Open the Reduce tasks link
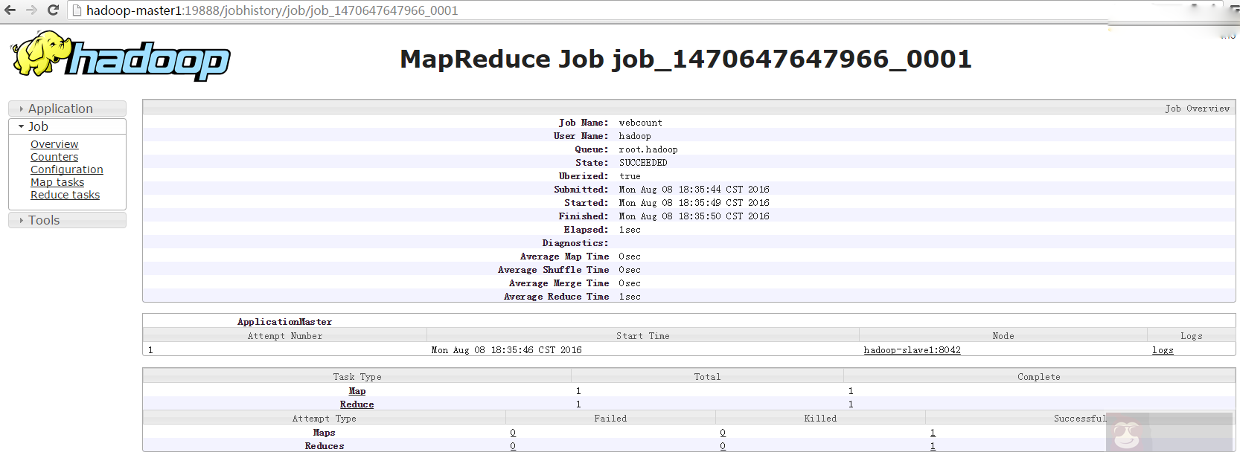1240x455 pixels. tap(65, 195)
